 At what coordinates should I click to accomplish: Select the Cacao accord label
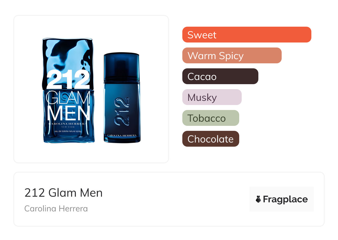[202, 76]
